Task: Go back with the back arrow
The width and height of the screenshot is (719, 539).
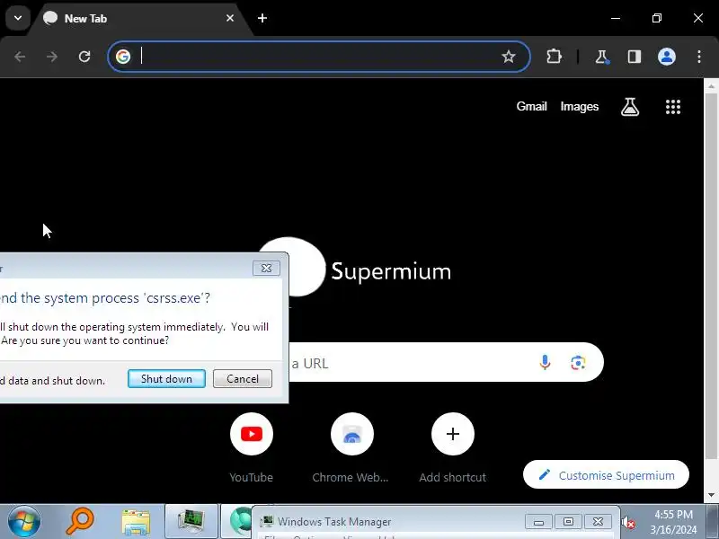Action: pyautogui.click(x=20, y=57)
